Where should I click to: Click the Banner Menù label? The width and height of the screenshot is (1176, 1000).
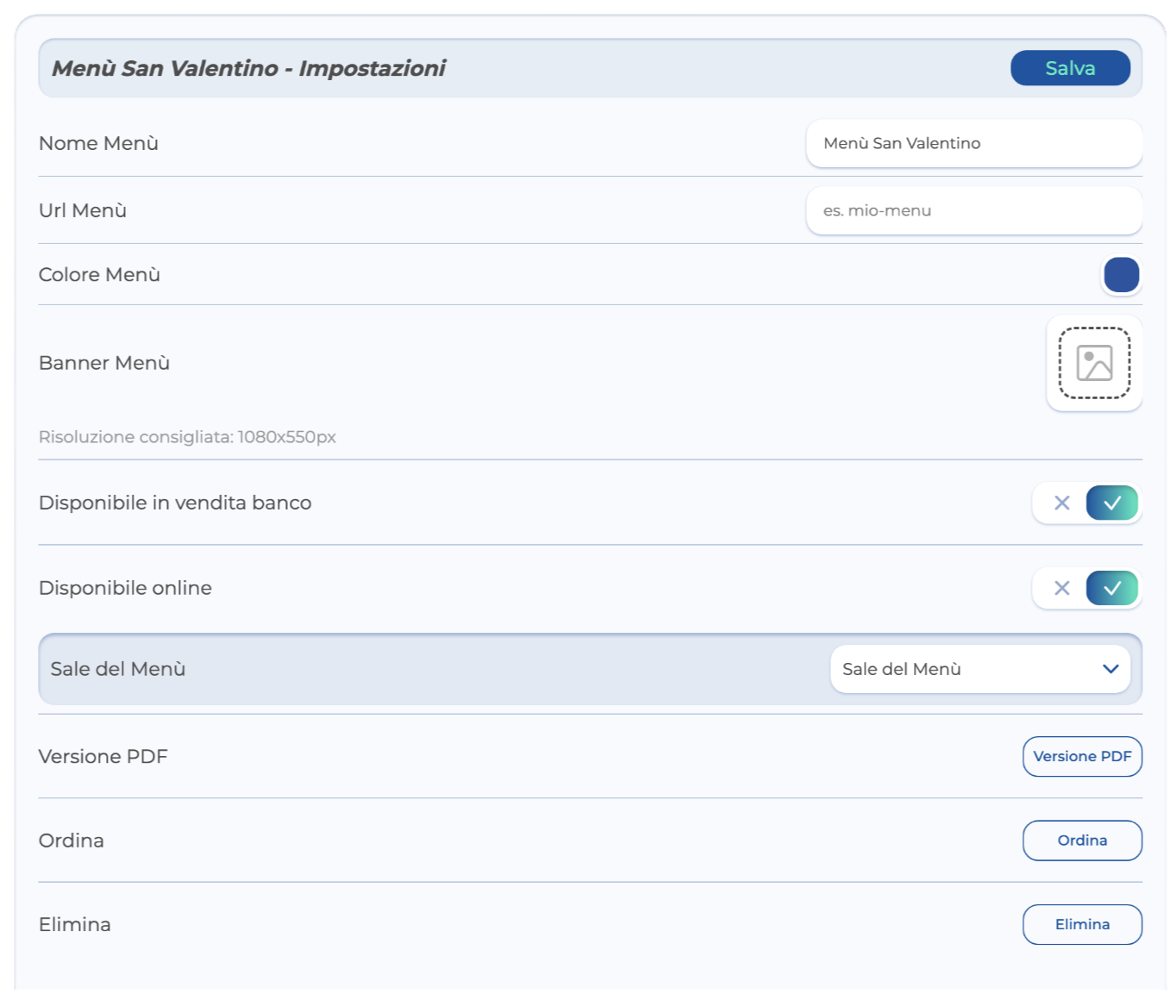coord(104,363)
